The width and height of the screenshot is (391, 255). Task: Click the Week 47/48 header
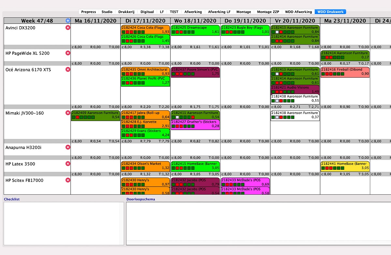pyautogui.click(x=37, y=21)
